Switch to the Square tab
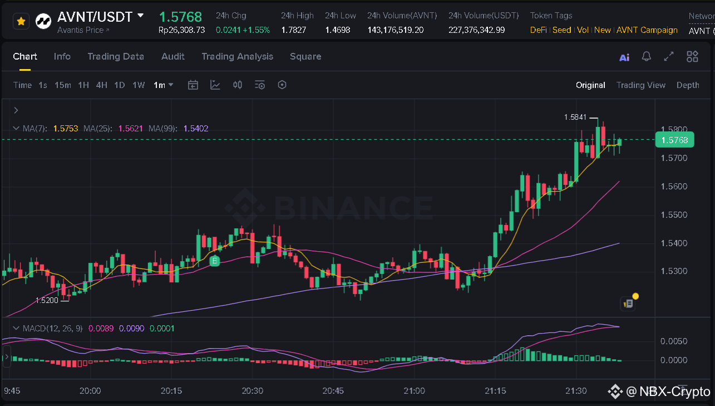715x406 pixels. 305,56
